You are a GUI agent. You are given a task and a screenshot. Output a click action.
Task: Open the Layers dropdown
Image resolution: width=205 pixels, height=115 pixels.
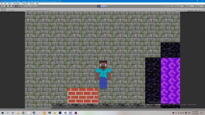190,6
